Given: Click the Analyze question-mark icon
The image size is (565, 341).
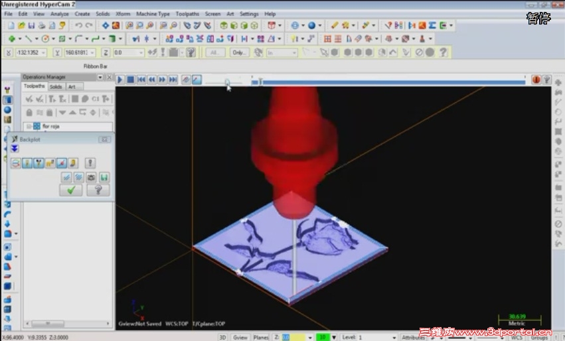Looking at the screenshot, I should coord(388,26).
